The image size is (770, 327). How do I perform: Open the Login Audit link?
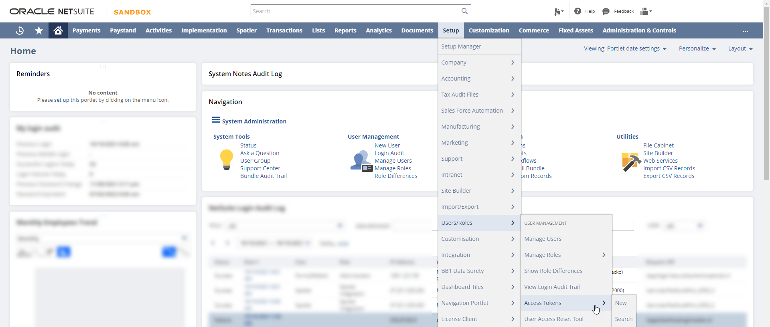click(389, 153)
